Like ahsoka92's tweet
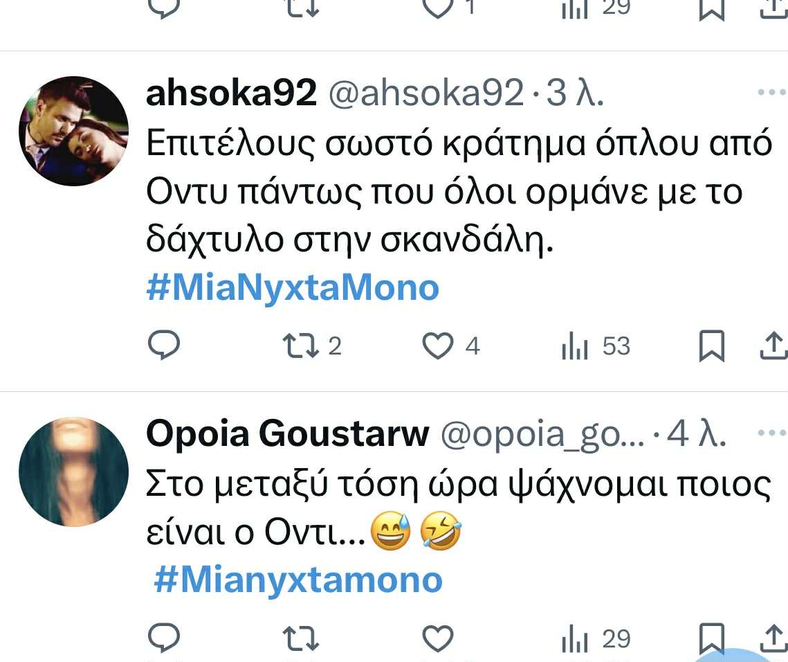 coord(437,346)
